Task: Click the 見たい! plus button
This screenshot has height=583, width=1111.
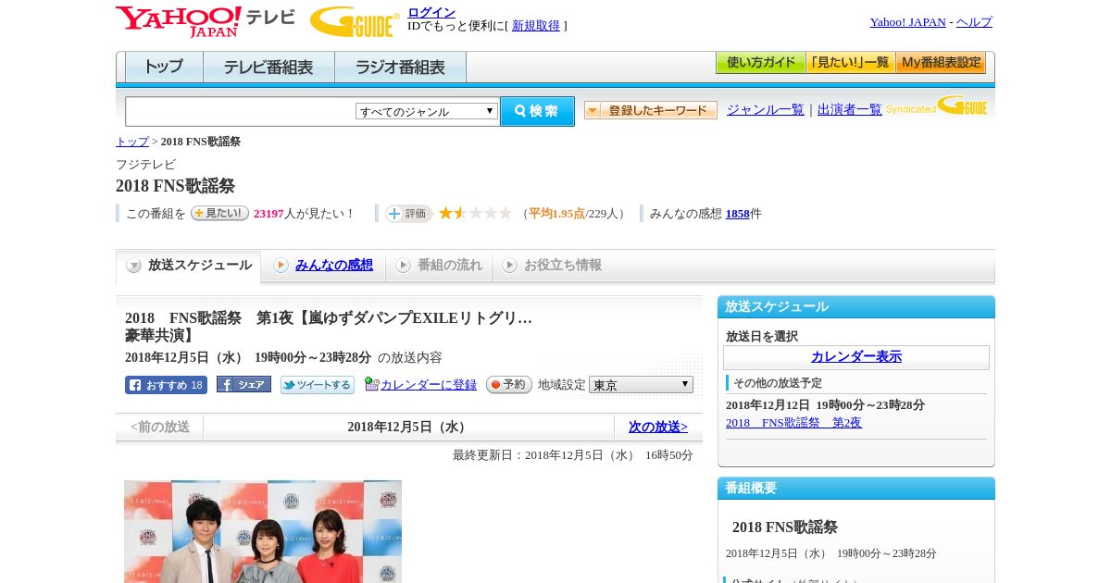Action: point(219,213)
